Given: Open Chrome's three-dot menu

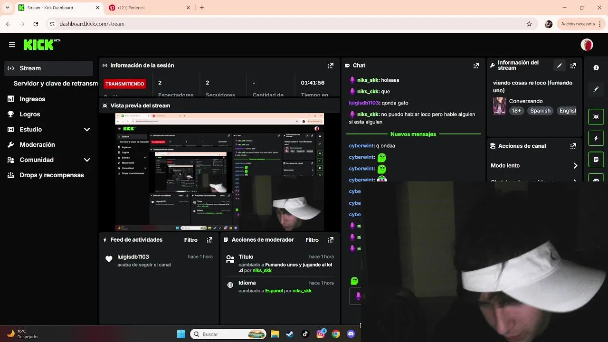Looking at the screenshot, I should tap(600, 24).
